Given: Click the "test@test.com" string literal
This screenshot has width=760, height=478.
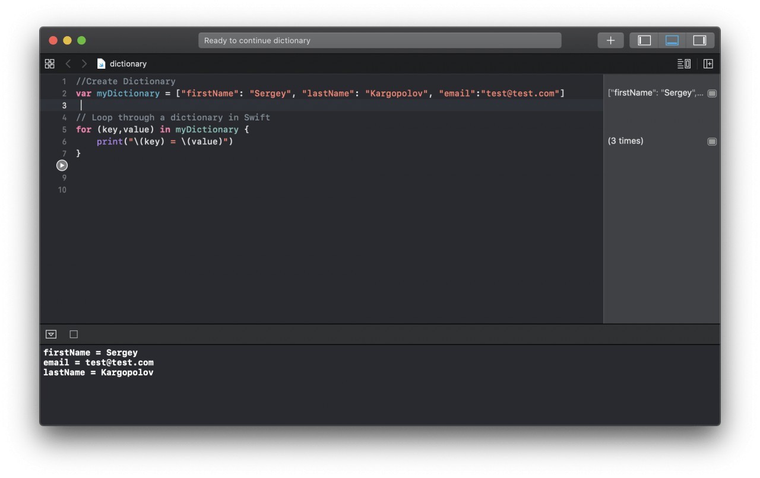Looking at the screenshot, I should coord(520,94).
